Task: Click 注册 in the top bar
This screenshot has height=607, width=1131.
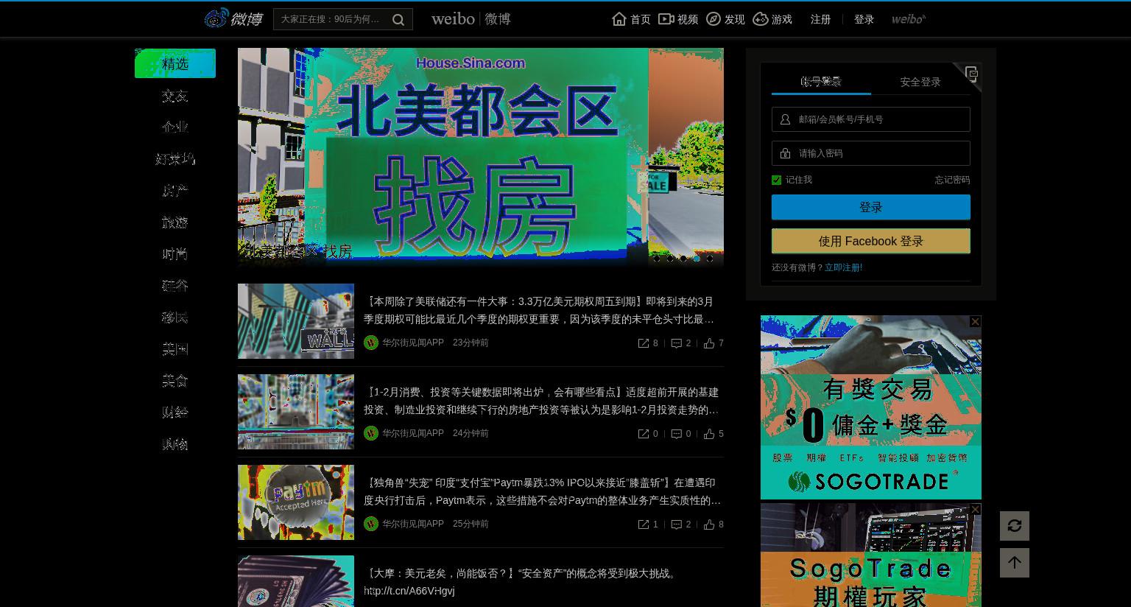Action: click(x=820, y=19)
